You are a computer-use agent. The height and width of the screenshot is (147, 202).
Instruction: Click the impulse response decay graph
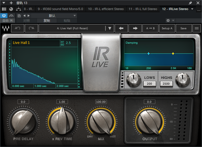45,65
